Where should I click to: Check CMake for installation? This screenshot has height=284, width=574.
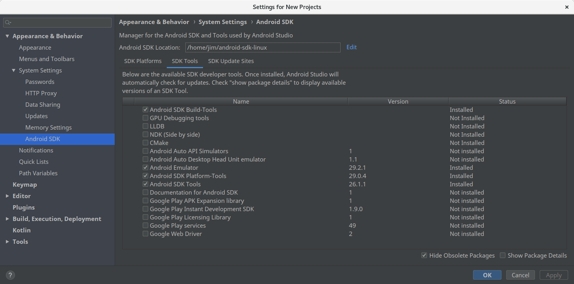pos(145,143)
